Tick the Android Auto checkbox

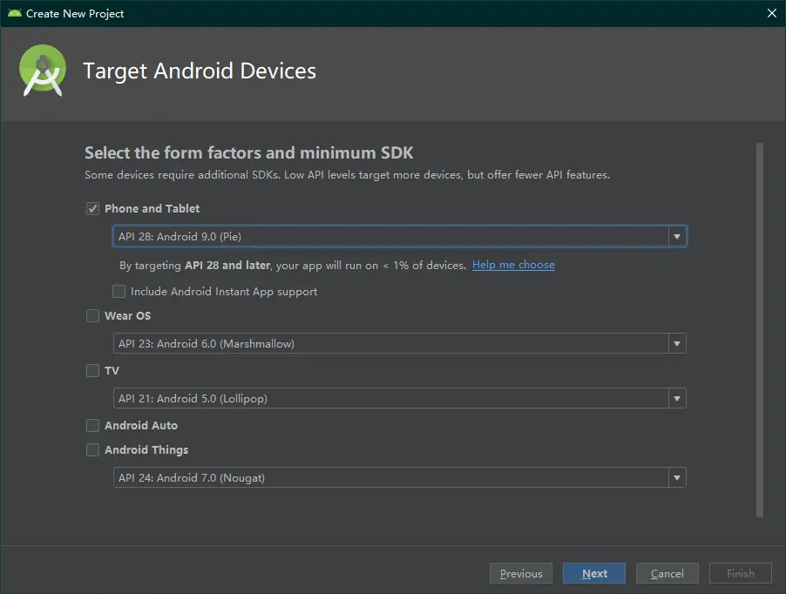pyautogui.click(x=92, y=425)
